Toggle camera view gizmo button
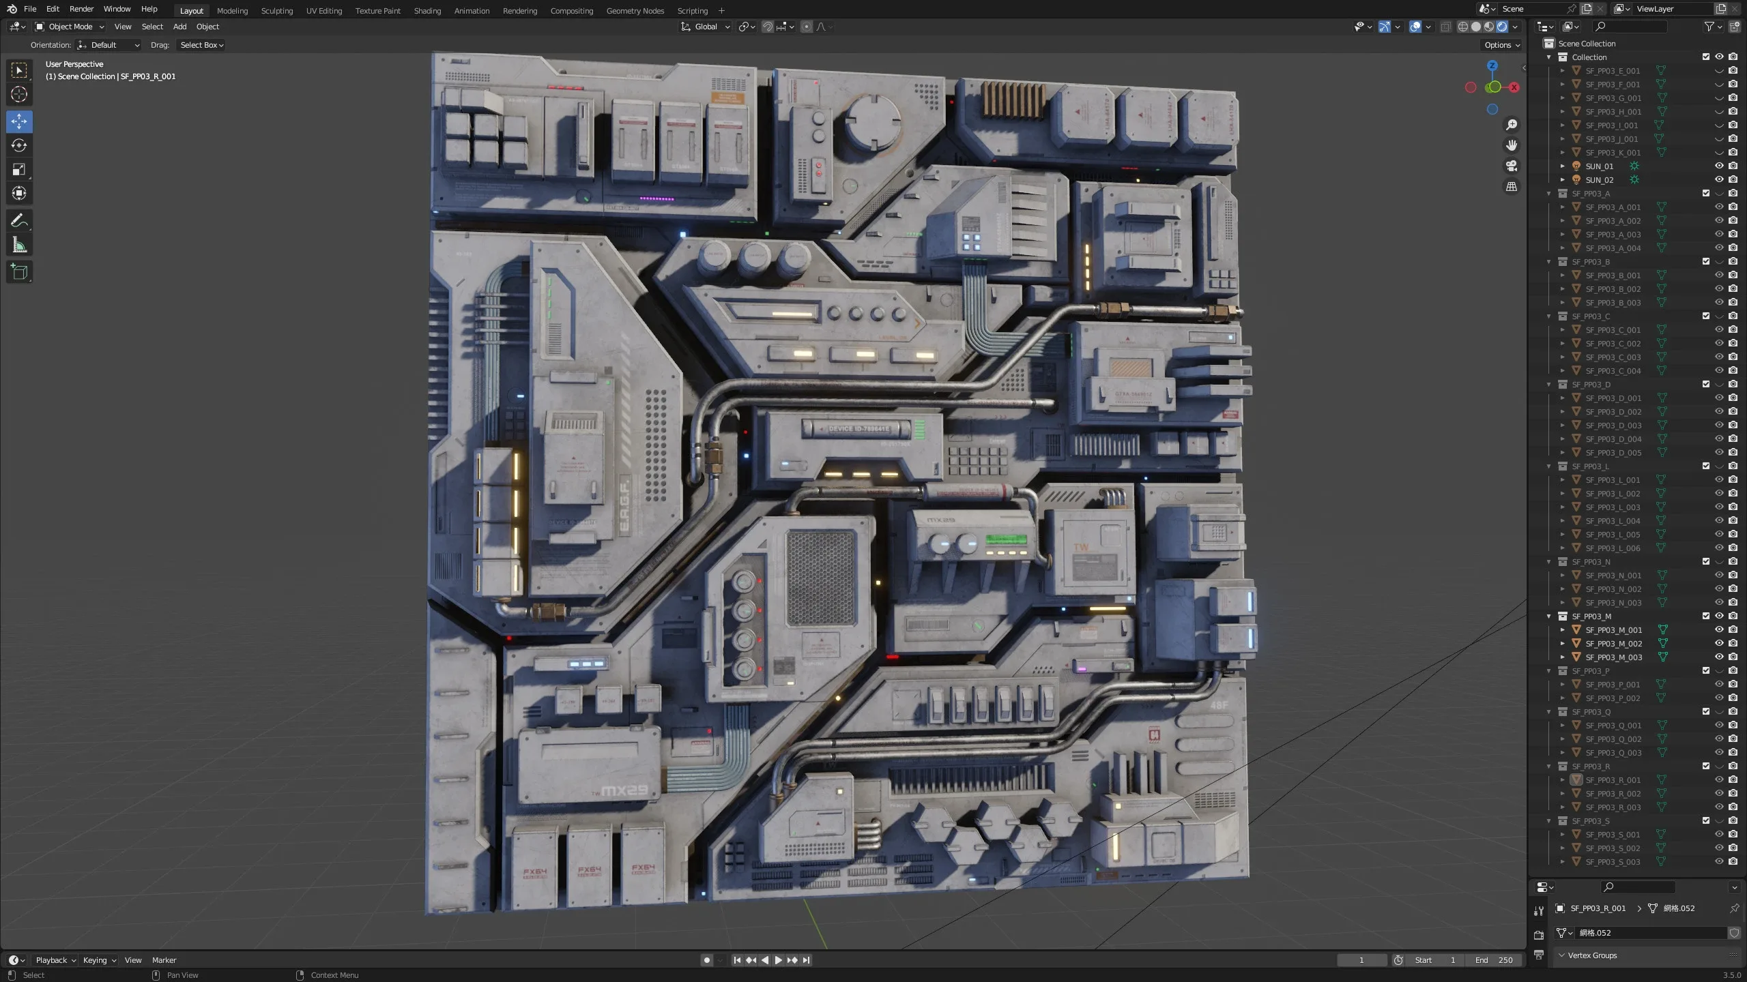 [x=1512, y=166]
